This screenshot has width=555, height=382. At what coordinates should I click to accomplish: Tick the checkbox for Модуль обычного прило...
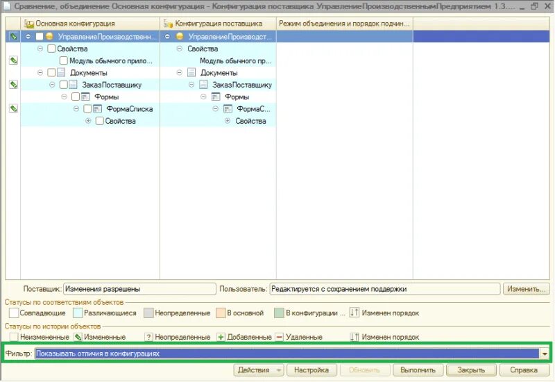[63, 60]
